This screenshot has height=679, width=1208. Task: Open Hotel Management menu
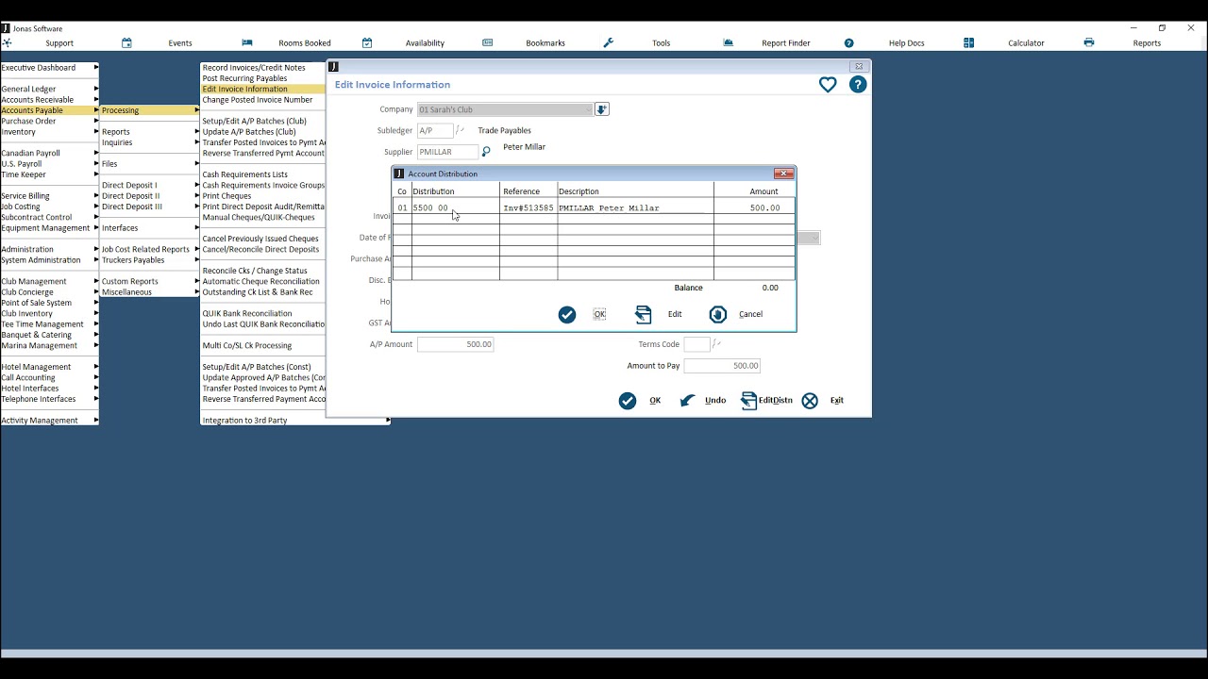click(50, 367)
